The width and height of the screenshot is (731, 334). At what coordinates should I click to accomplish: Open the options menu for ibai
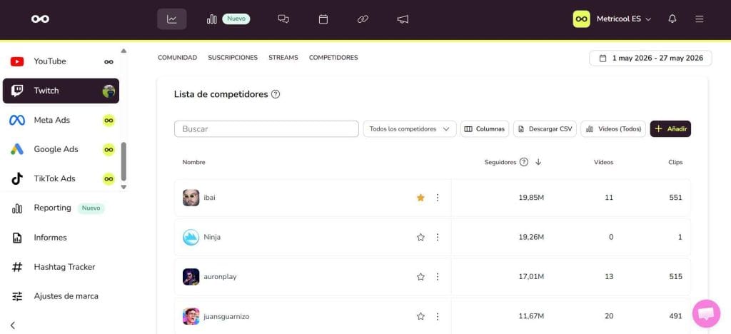[438, 198]
